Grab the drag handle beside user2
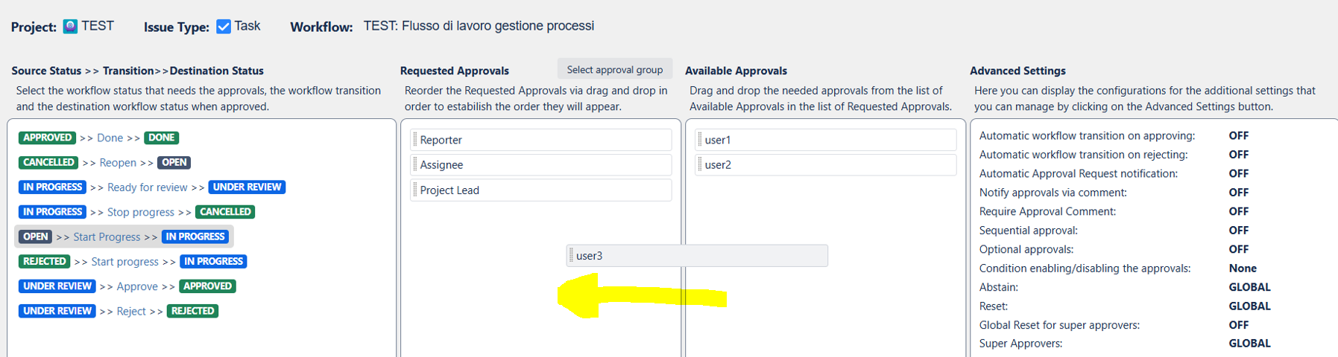 (700, 165)
